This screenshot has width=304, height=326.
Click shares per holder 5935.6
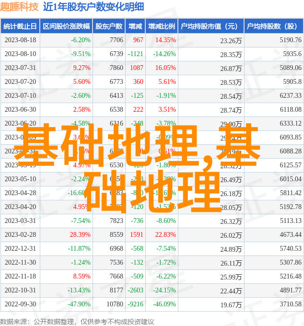tap(292, 54)
